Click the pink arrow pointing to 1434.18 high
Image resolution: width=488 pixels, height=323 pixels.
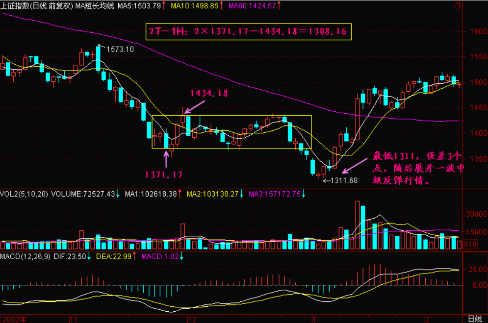pyautogui.click(x=196, y=106)
